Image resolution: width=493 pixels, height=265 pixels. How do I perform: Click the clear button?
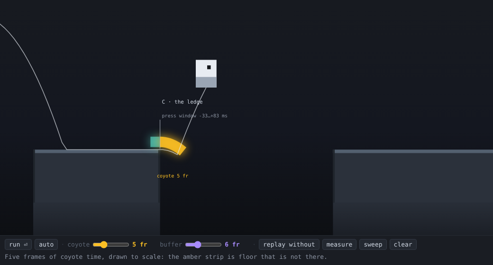(403, 244)
